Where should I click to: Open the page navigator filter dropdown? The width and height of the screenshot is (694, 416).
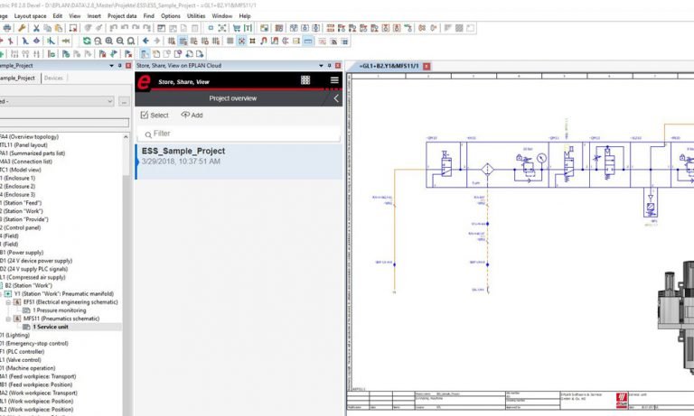57,101
